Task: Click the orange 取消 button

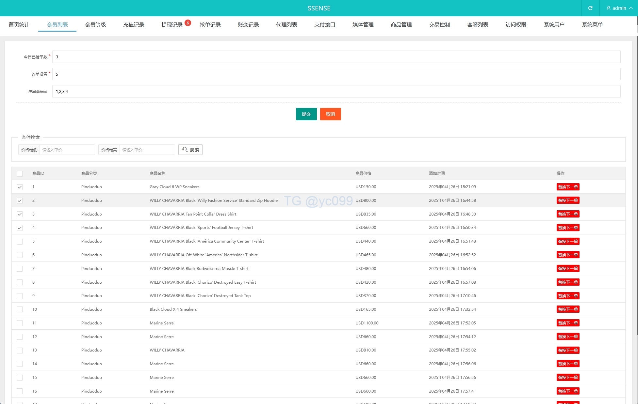Action: [x=330, y=114]
